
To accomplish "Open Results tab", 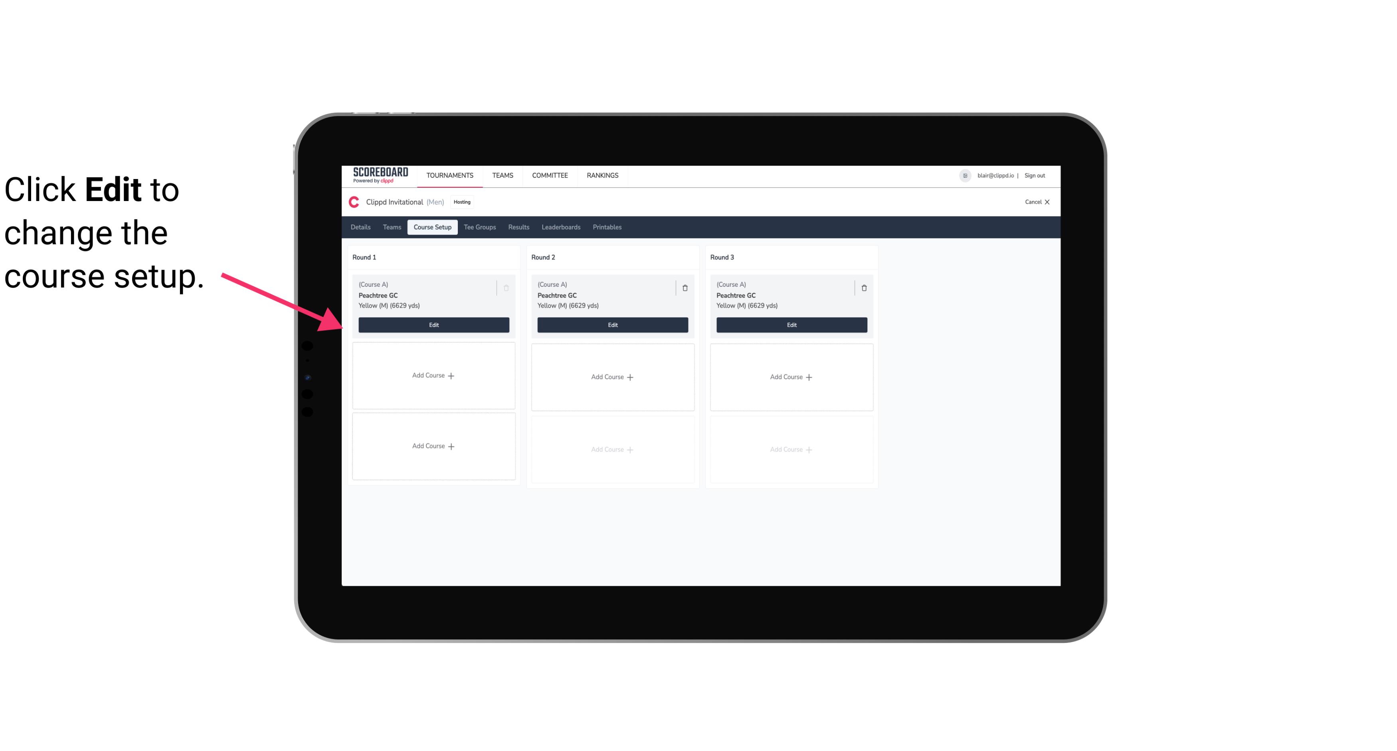I will tap(519, 227).
